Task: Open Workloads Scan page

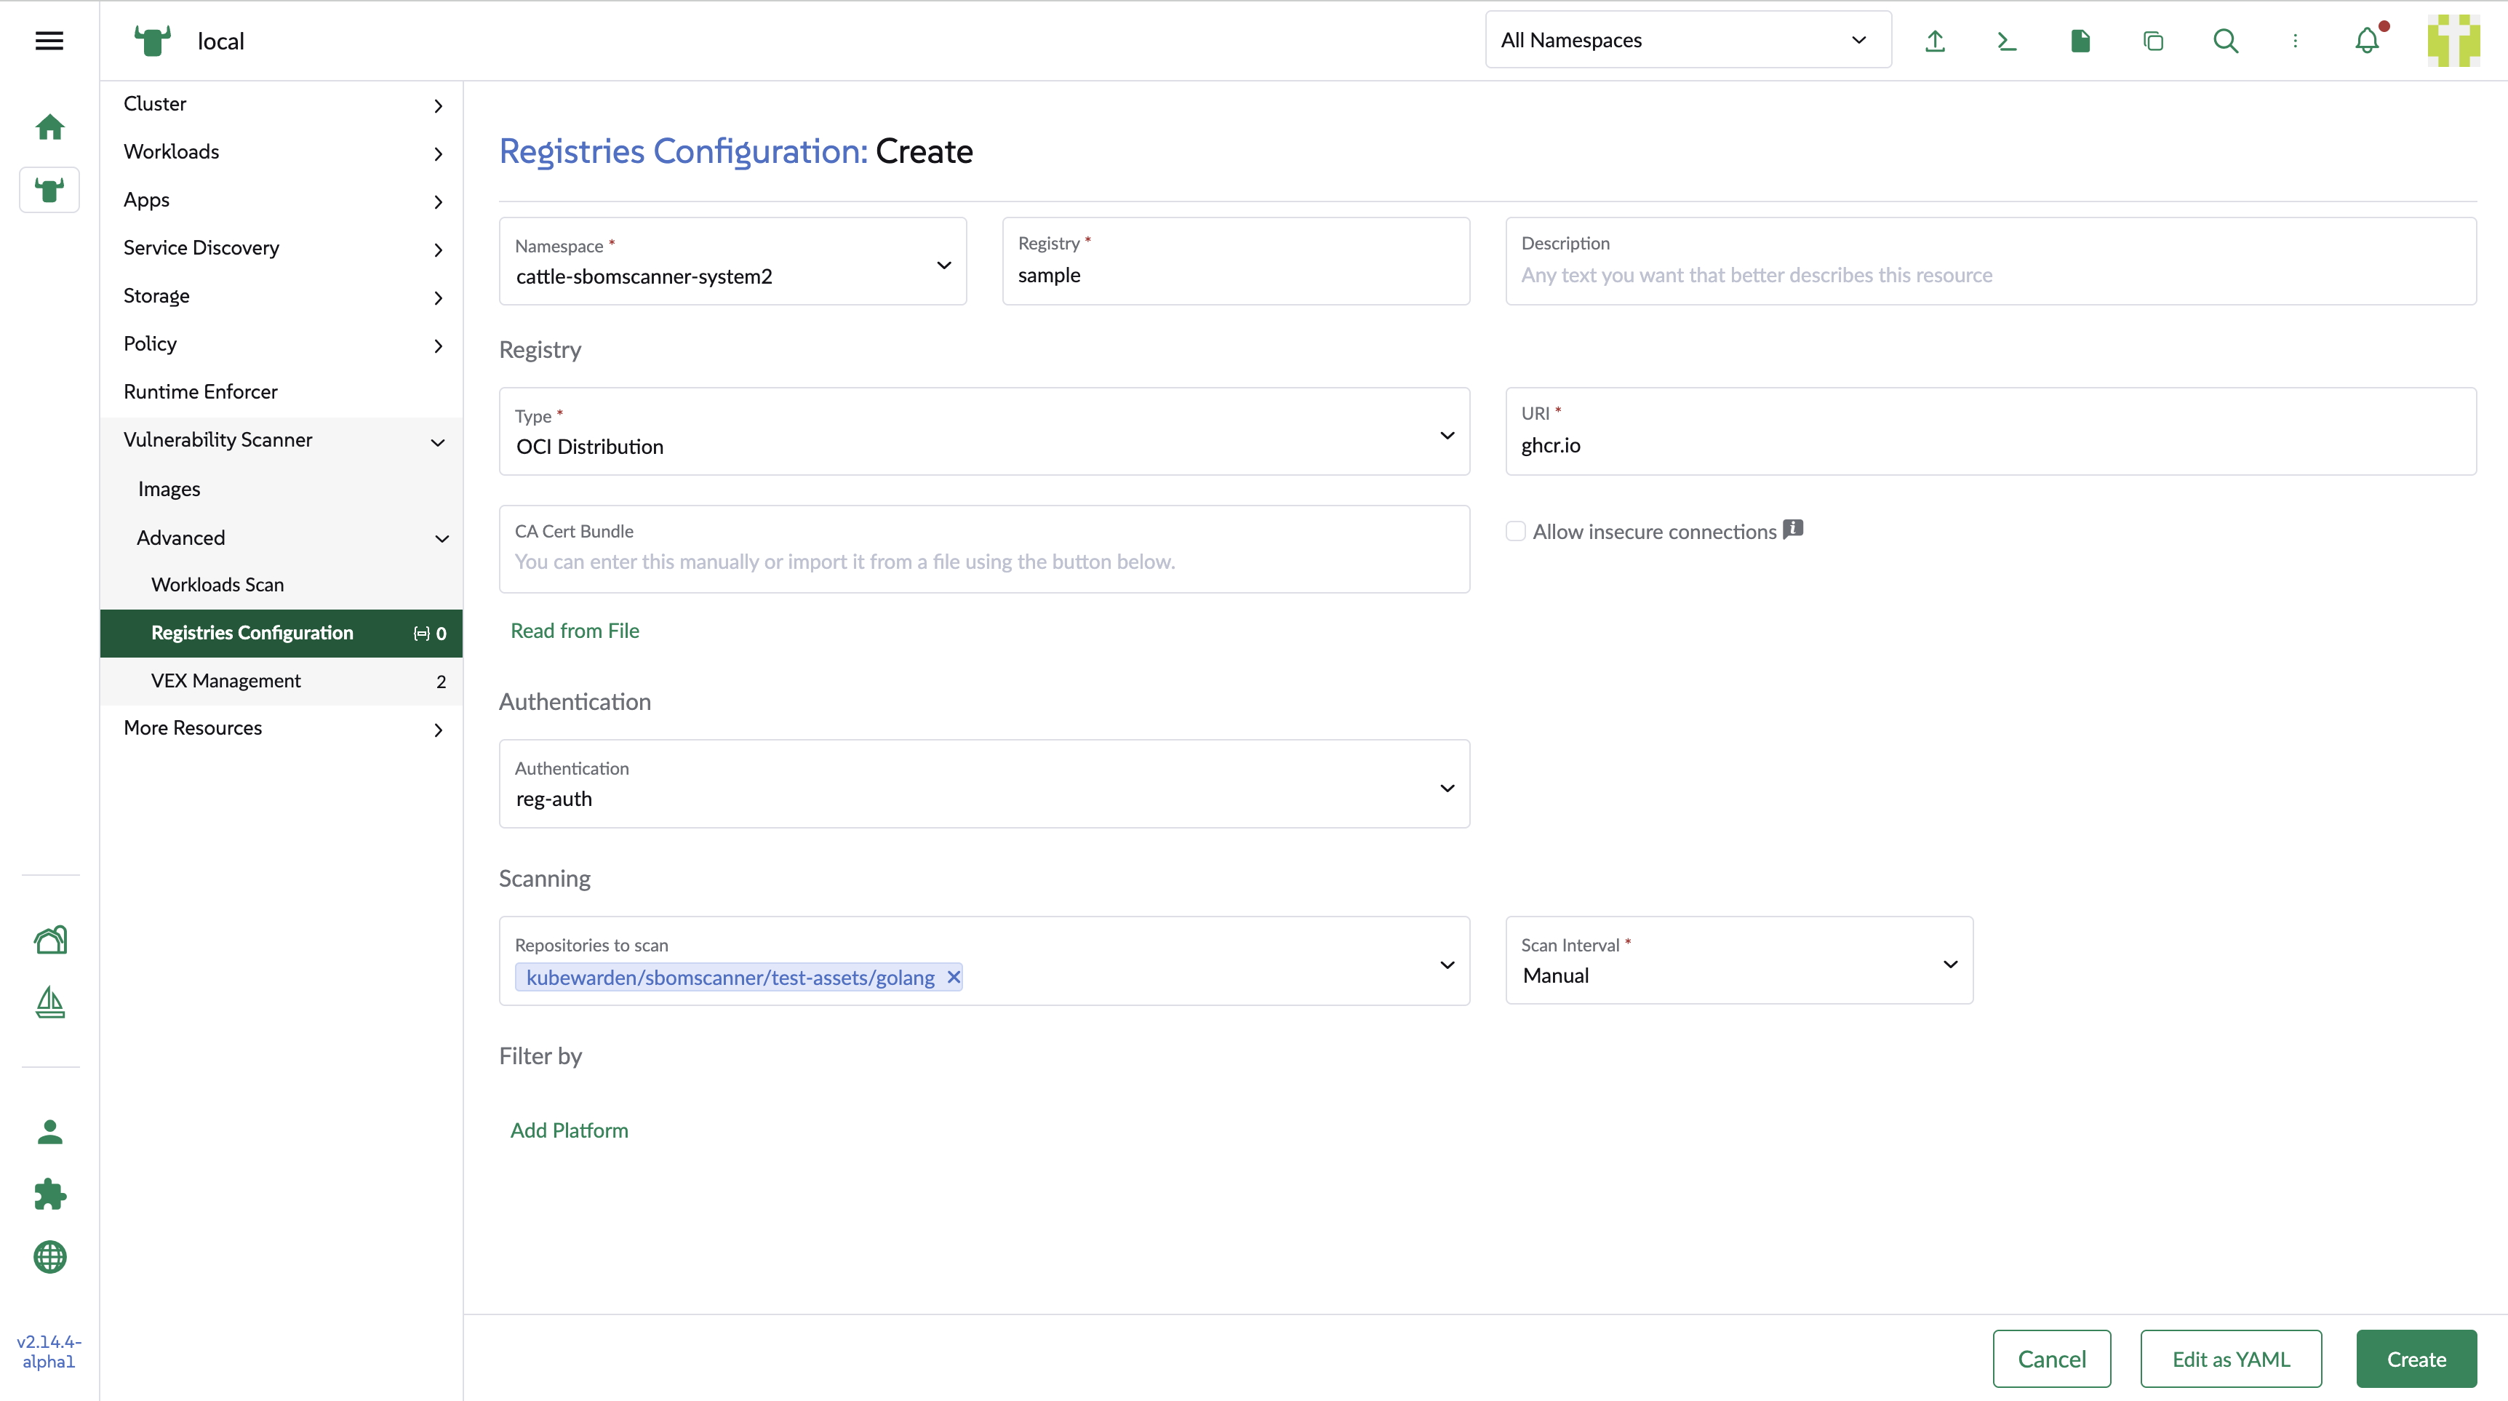Action: [x=281, y=584]
